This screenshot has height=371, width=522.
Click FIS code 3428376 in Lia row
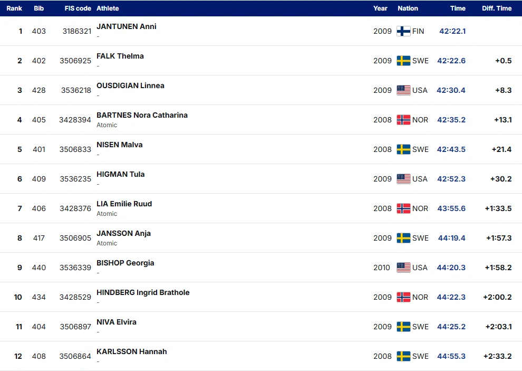coord(75,208)
